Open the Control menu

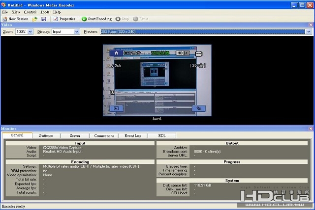coord(30,12)
